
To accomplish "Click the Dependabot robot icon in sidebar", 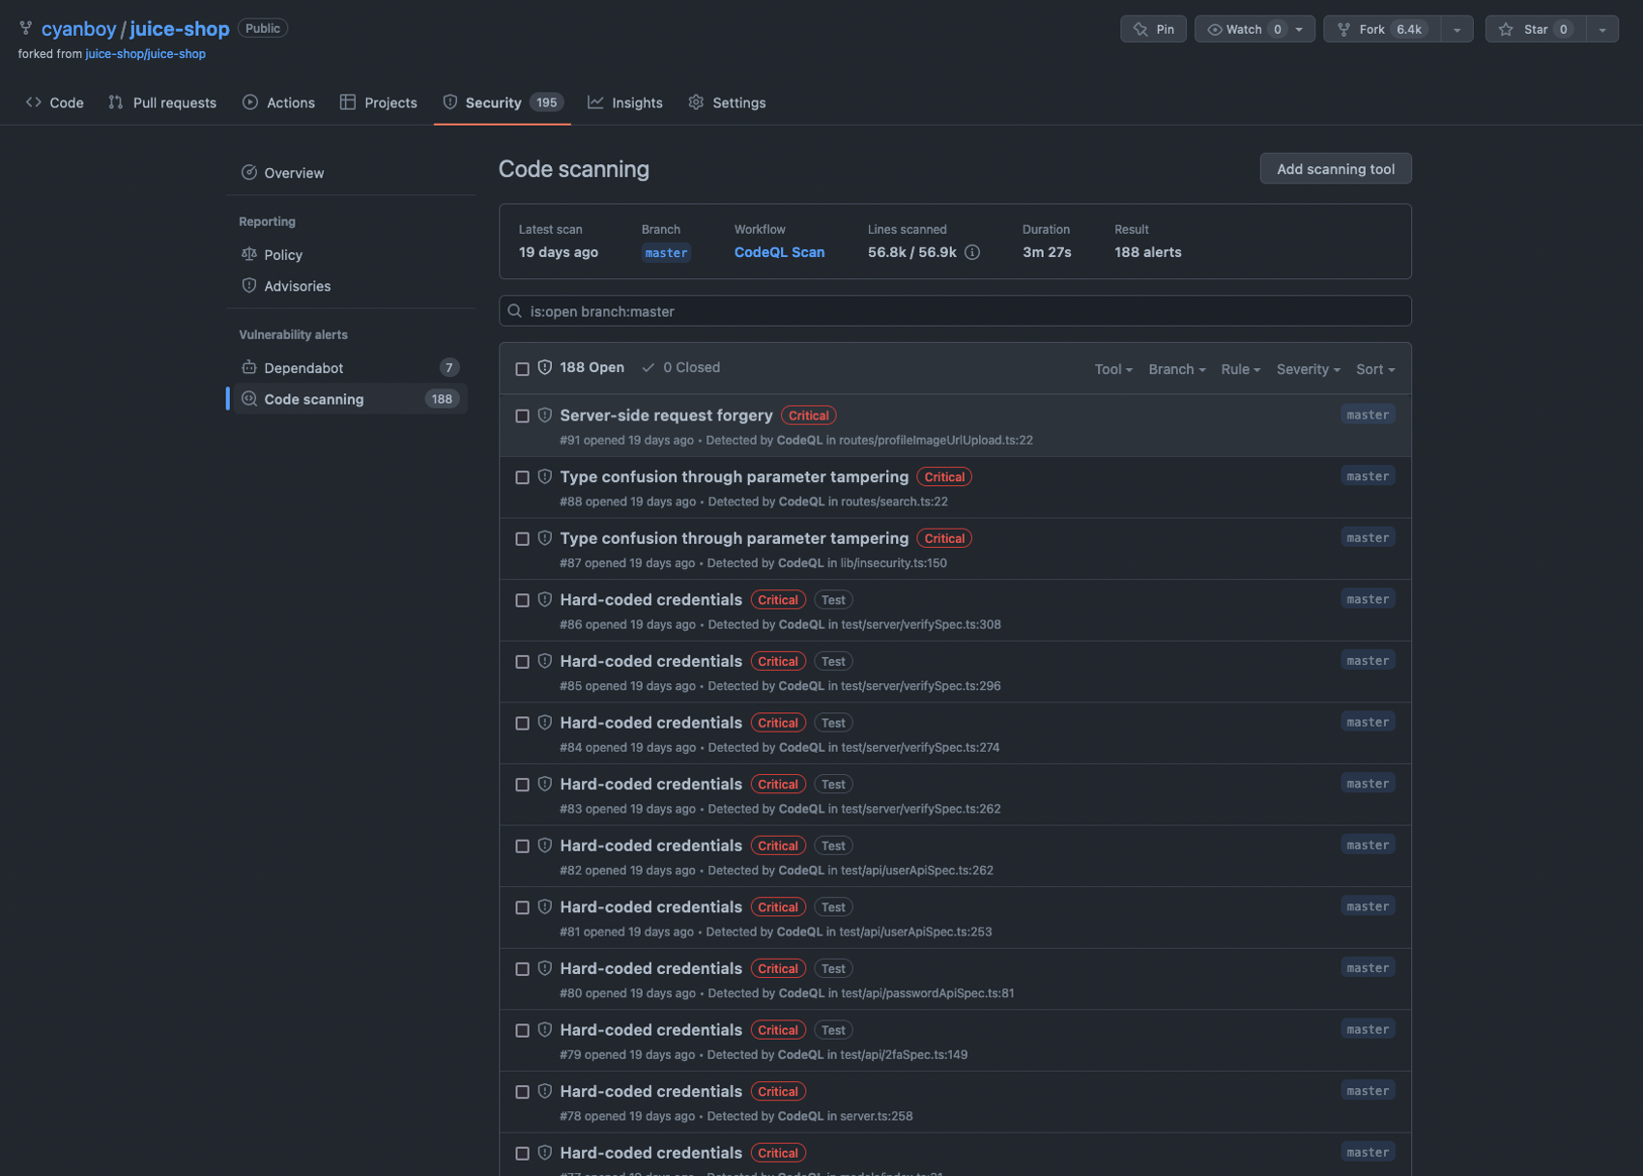I will 249,367.
